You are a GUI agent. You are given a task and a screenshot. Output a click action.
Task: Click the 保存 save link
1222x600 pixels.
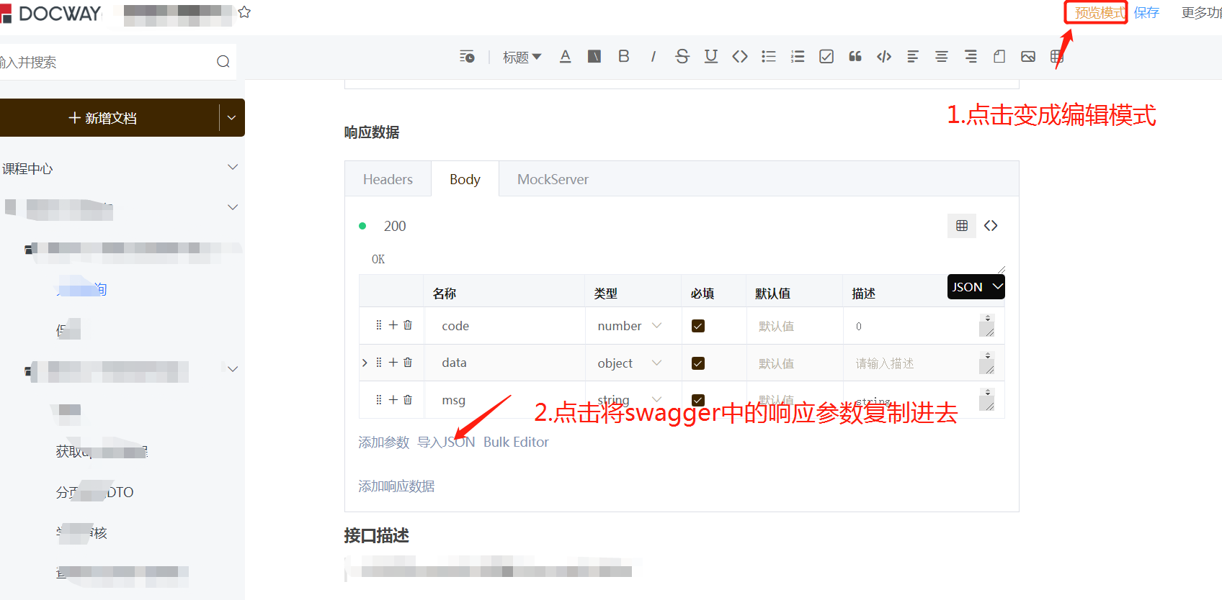1146,12
